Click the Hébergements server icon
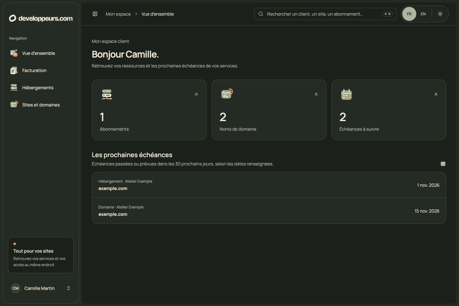The width and height of the screenshot is (459, 306). click(x=14, y=88)
